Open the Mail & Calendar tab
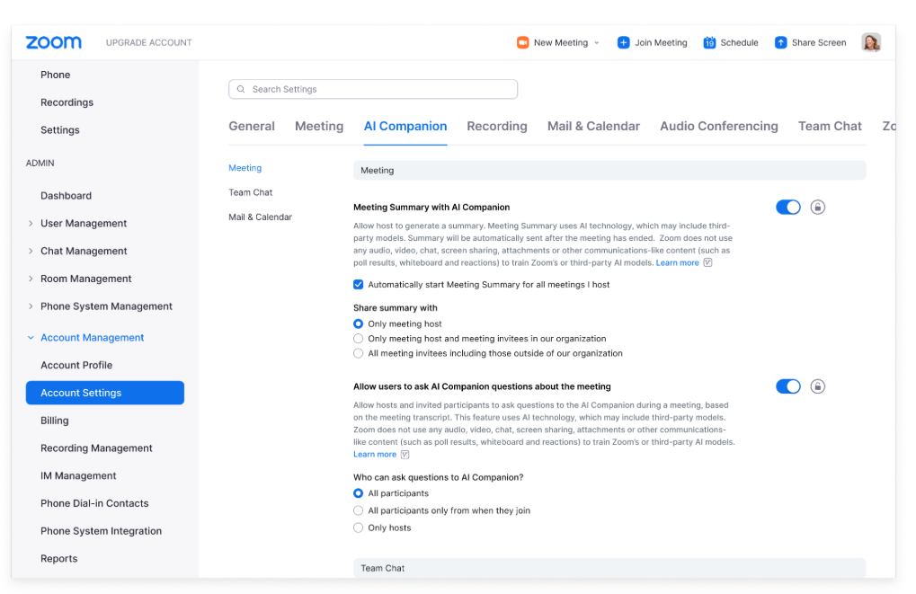The width and height of the screenshot is (916, 594). pos(593,126)
